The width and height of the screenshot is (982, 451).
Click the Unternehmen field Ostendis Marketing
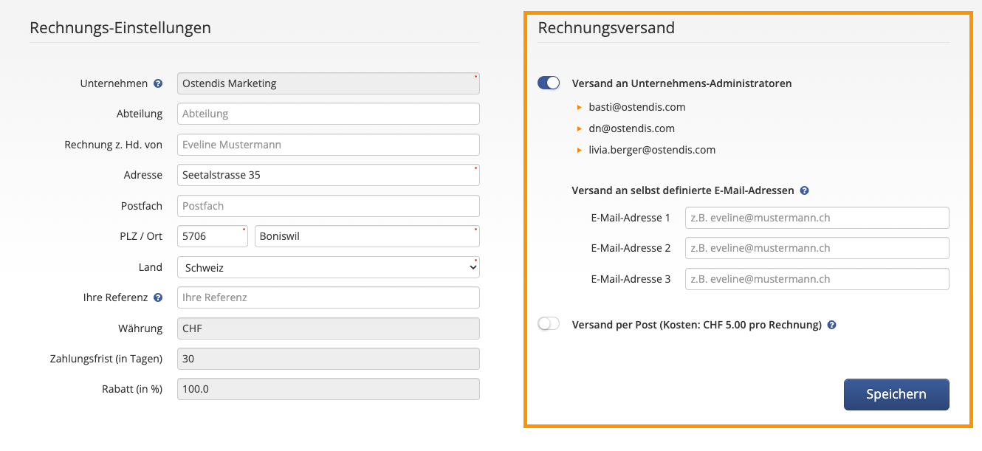329,83
